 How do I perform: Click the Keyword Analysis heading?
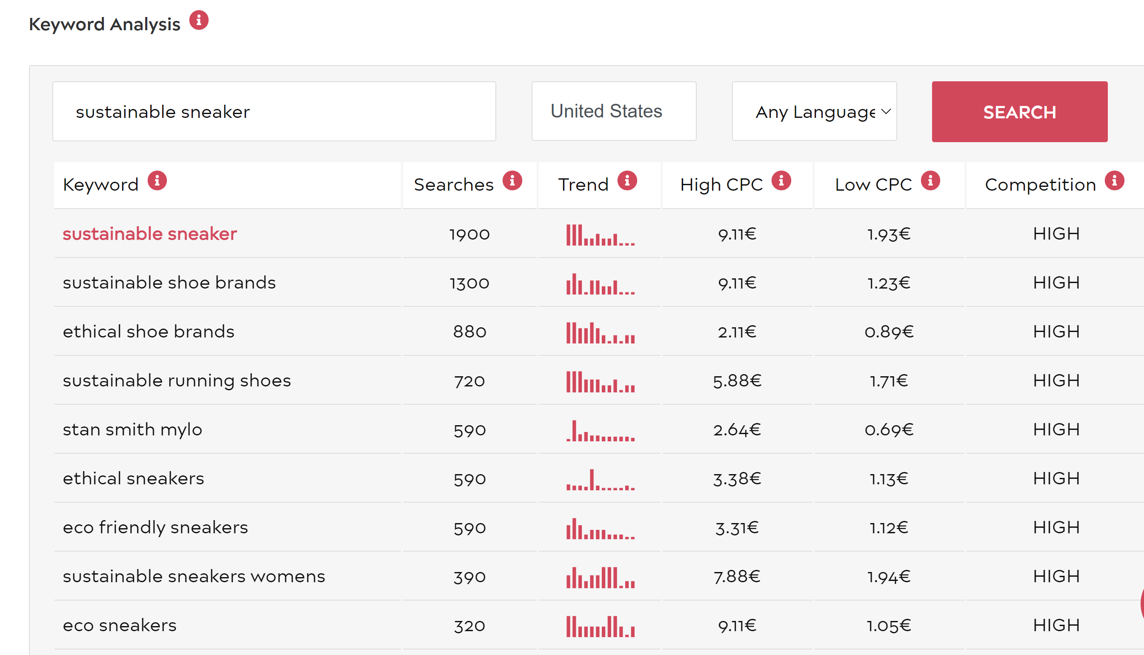[x=104, y=25]
